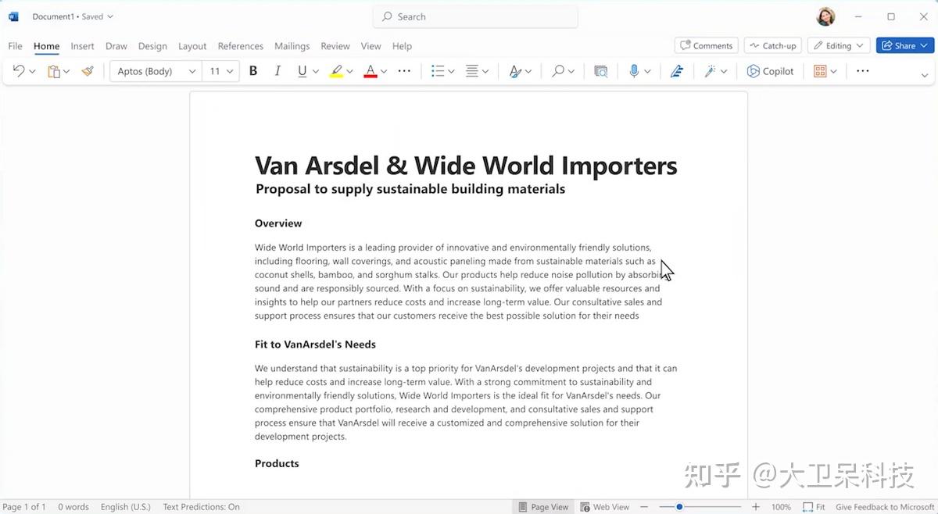Viewport: 938px width, 514px height.
Task: Open the user profile picture
Action: [x=825, y=16]
